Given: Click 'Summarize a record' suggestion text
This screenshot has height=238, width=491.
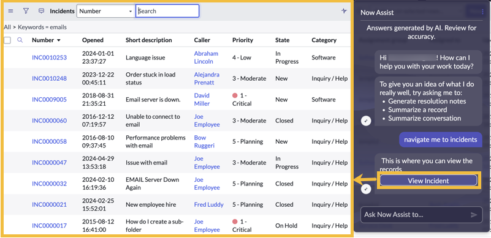Looking at the screenshot, I should pyautogui.click(x=417, y=110).
